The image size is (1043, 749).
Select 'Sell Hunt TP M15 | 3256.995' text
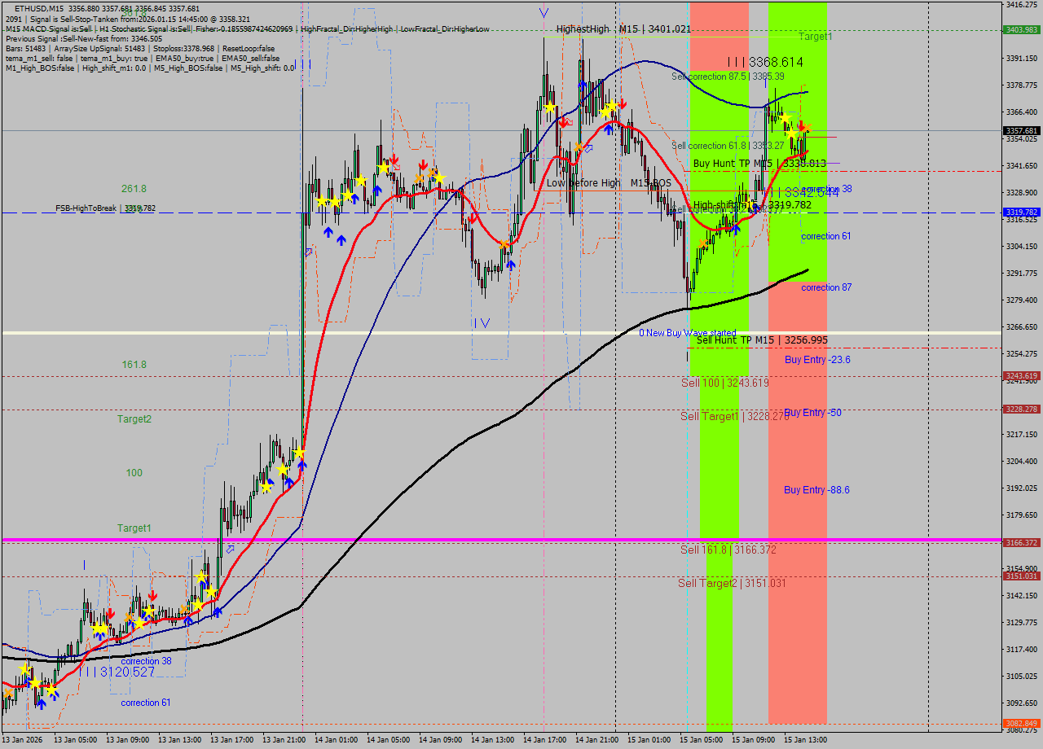[x=762, y=340]
